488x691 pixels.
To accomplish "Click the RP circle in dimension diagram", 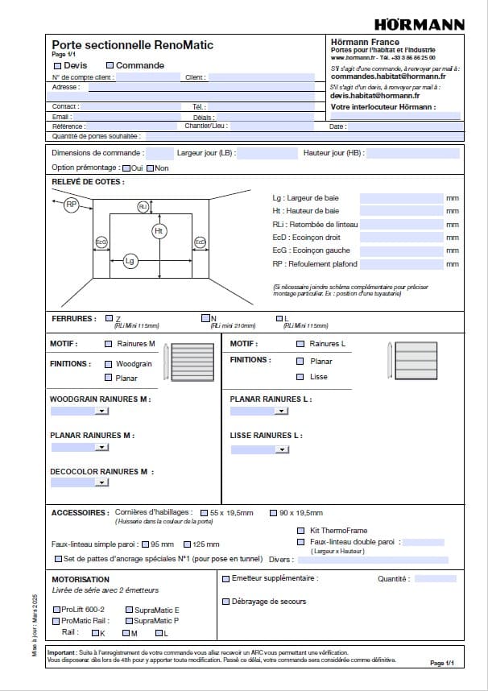I will (x=72, y=205).
